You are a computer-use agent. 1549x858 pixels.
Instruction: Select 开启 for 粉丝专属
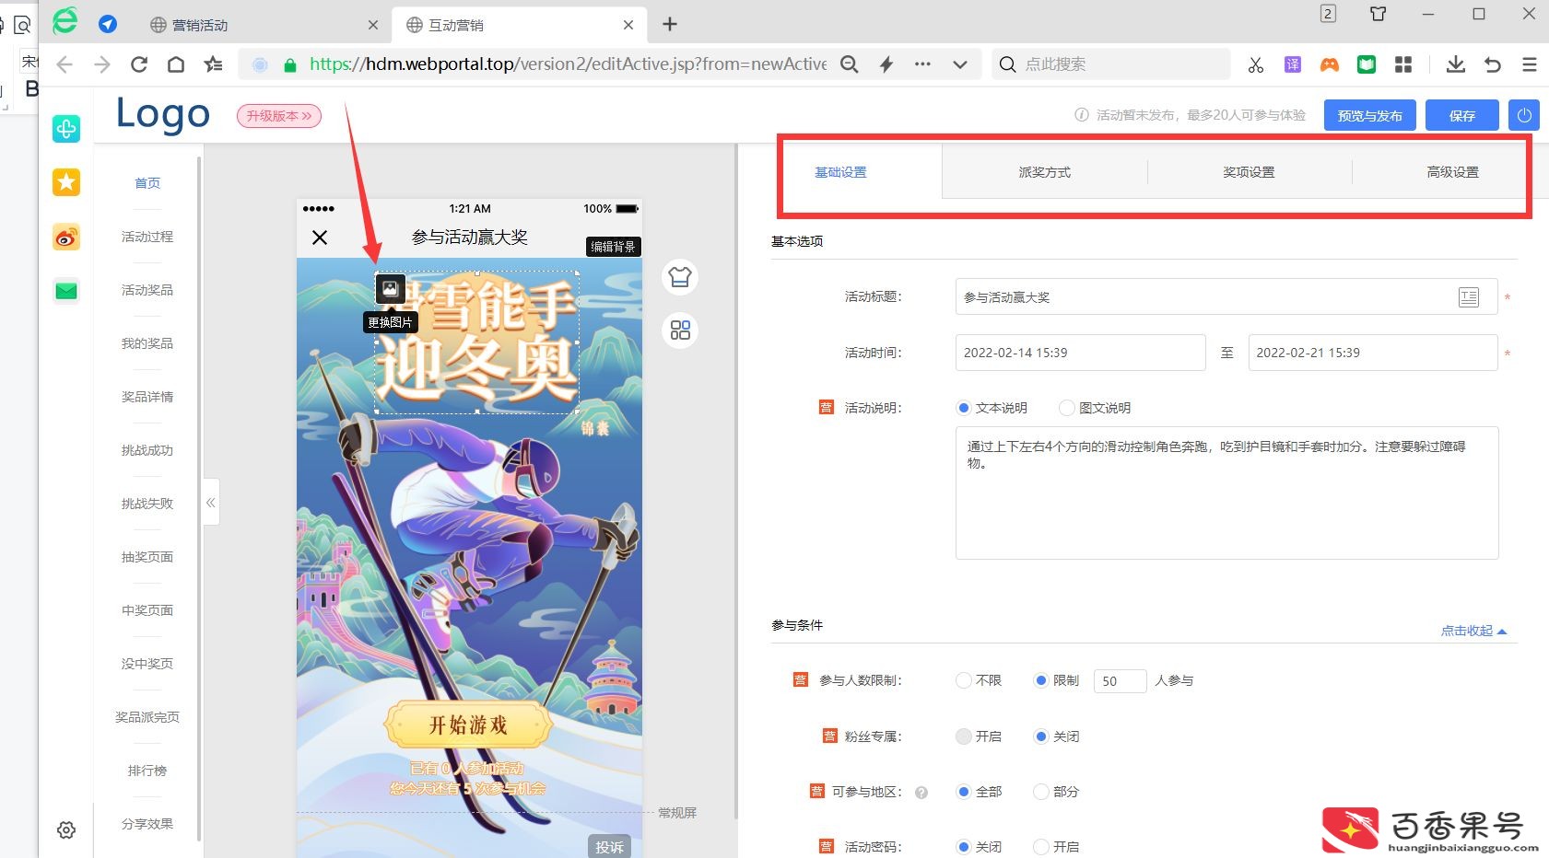(964, 736)
